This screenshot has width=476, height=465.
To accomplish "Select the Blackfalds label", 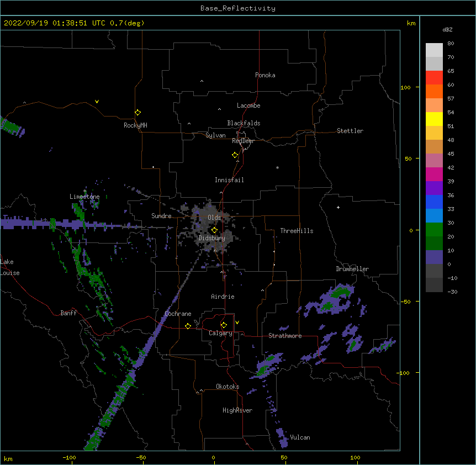I will pos(244,123).
